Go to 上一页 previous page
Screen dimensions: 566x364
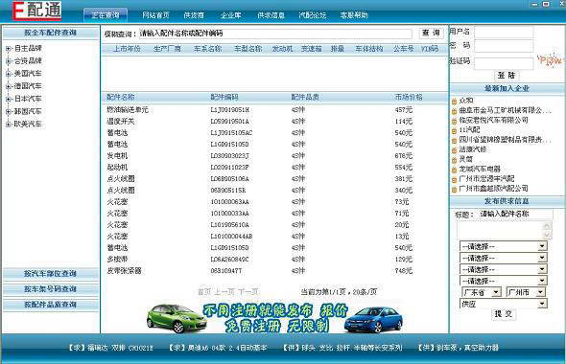[x=224, y=292]
